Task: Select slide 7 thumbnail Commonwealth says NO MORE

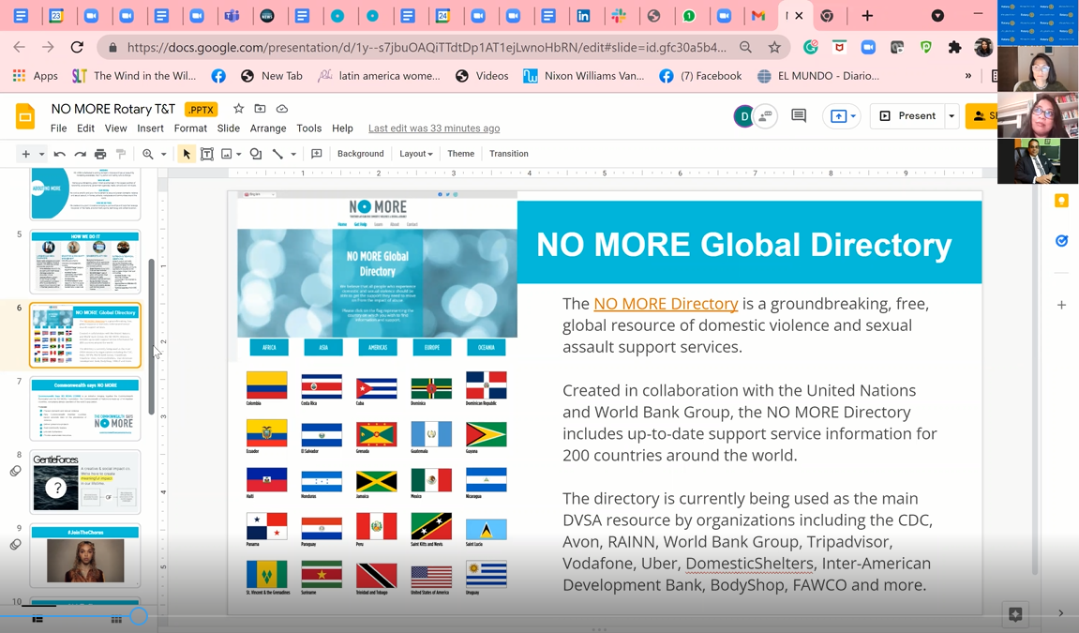Action: click(85, 409)
